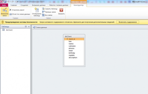Collapse the navigation pane with the chevrons
148x94 pixels.
pyautogui.click(x=29, y=27)
